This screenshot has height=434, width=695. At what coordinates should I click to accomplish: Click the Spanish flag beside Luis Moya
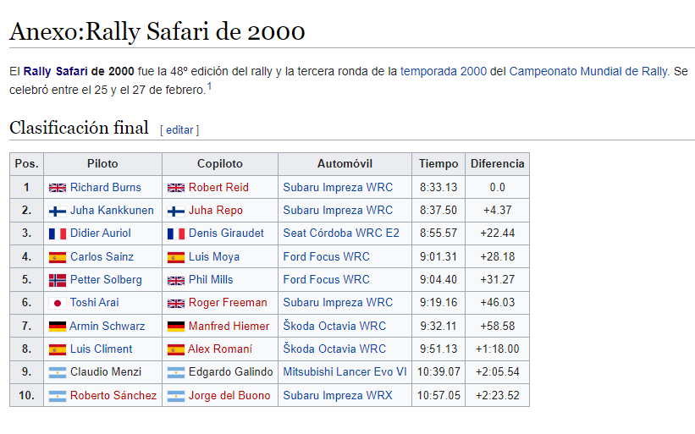click(176, 257)
